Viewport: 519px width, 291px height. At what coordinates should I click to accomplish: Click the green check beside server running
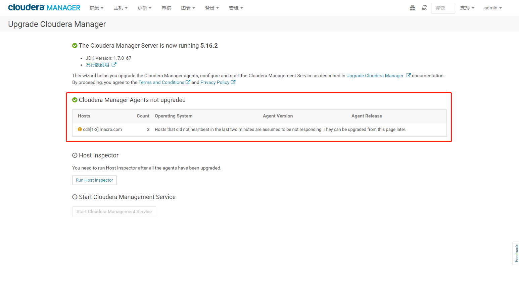click(x=75, y=46)
